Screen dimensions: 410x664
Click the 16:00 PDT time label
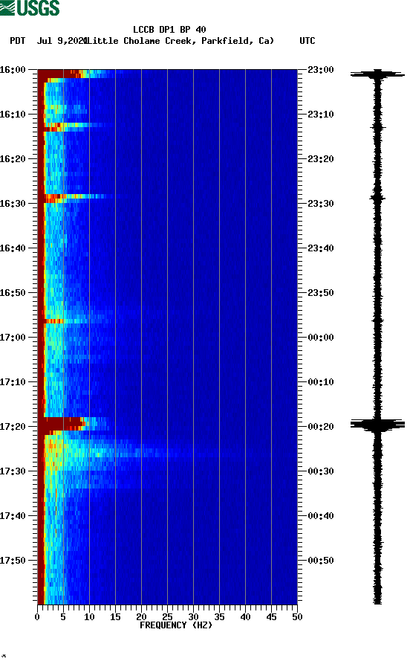13,69
